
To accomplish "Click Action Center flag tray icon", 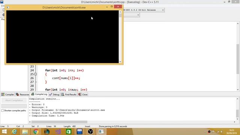I will pyautogui.click(x=213, y=132).
